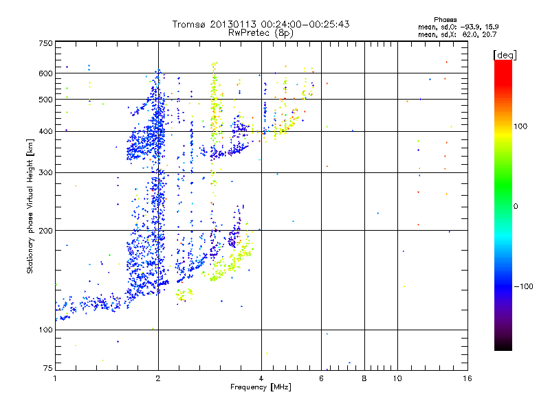This screenshot has height=412, width=550.
Task: Click the '300' height axis tick label
Action: (x=45, y=173)
